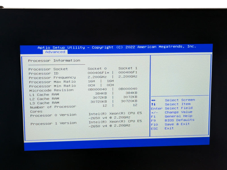Viewport: 227px width, 170px height.
Task: Select the Advanced tab
Action: click(55, 52)
